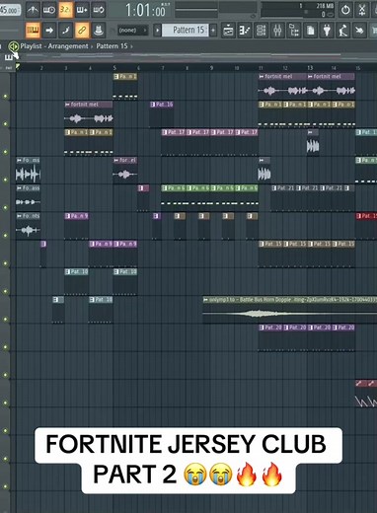Open the tempo tapper icon

343,31
